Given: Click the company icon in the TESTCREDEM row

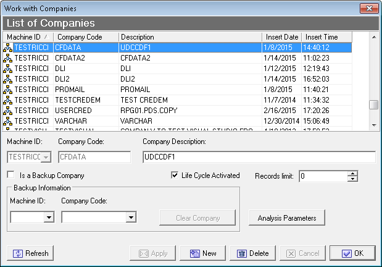Looking at the screenshot, I should coord(8,100).
